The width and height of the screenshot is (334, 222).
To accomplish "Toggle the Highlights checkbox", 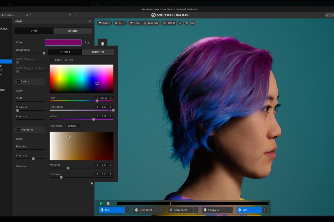I will [x=19, y=130].
